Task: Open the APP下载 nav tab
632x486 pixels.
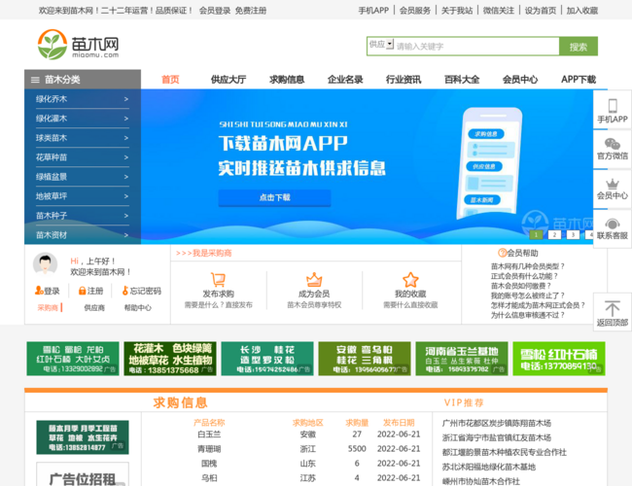Action: coord(579,80)
